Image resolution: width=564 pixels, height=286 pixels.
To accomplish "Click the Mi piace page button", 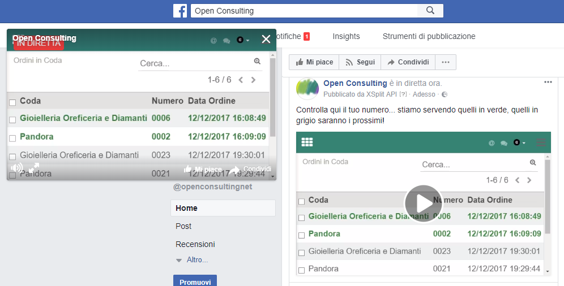I will click(x=314, y=62).
